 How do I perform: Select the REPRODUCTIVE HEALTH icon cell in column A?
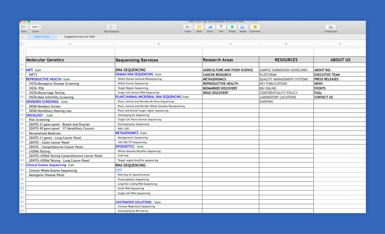pos(70,79)
